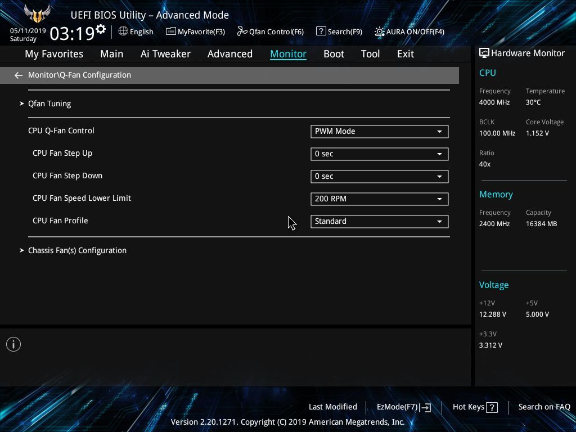This screenshot has width=576, height=432.
Task: Click the info icon in help area
Action: [13, 344]
